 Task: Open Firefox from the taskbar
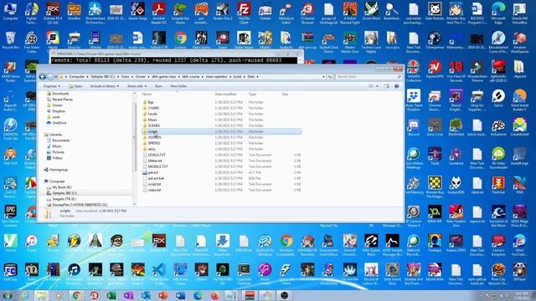click(x=215, y=295)
